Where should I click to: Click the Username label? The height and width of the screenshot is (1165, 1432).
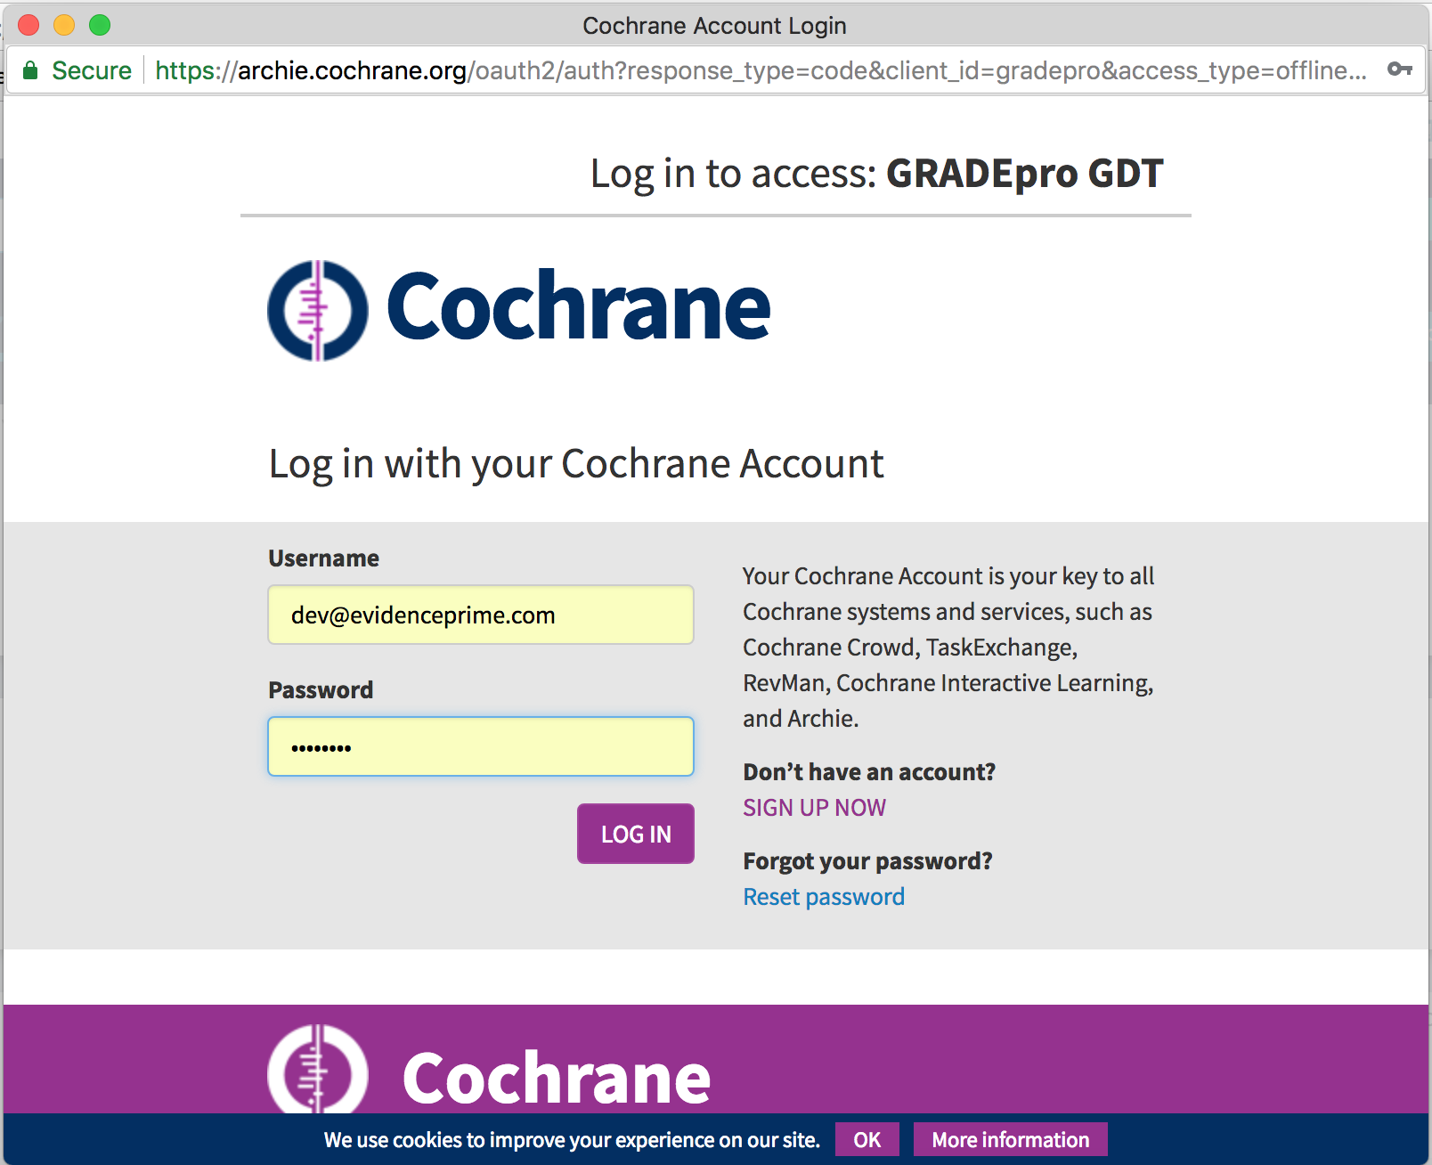tap(323, 558)
